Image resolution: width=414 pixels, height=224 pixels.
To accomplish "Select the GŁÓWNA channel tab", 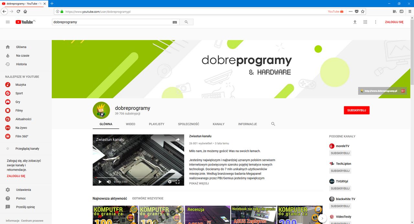I will click(106, 124).
